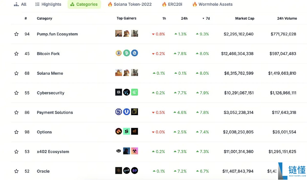The image size is (307, 180).
Task: Toggle the star next to Bitcoin Fork
Action: (x=16, y=54)
